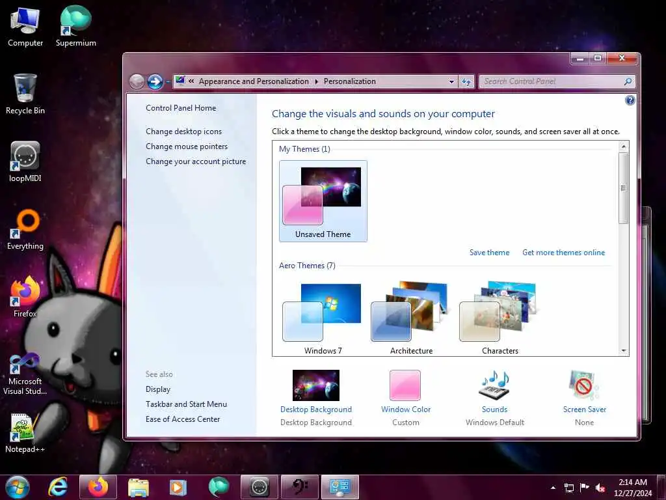
Task: Select the Recycle Bin icon
Action: coord(25,94)
